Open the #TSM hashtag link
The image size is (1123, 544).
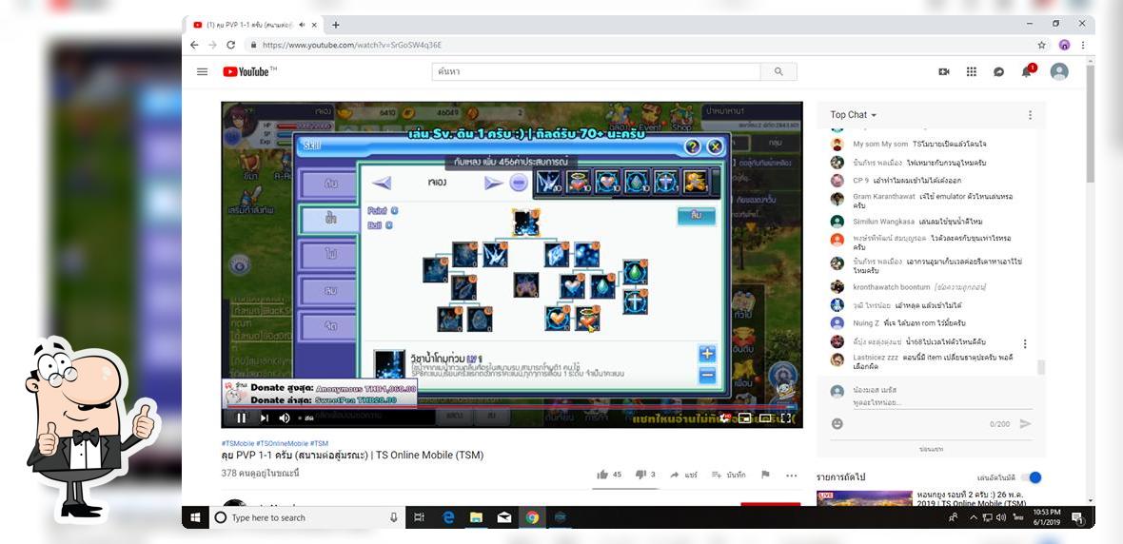320,444
